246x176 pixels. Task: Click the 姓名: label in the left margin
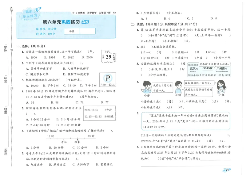pyautogui.click(x=6, y=79)
